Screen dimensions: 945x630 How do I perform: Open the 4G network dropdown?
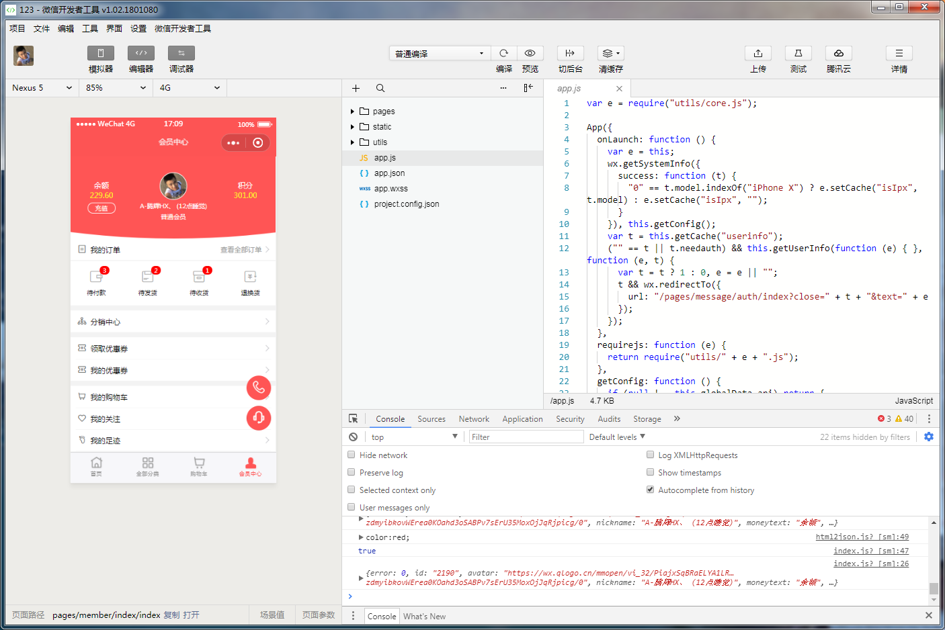(190, 88)
